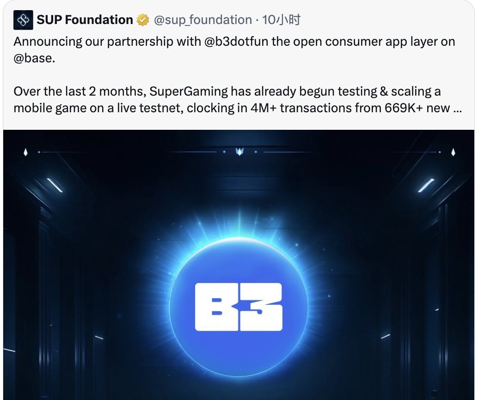Open the SUP Foundation profile avatar

23,20
